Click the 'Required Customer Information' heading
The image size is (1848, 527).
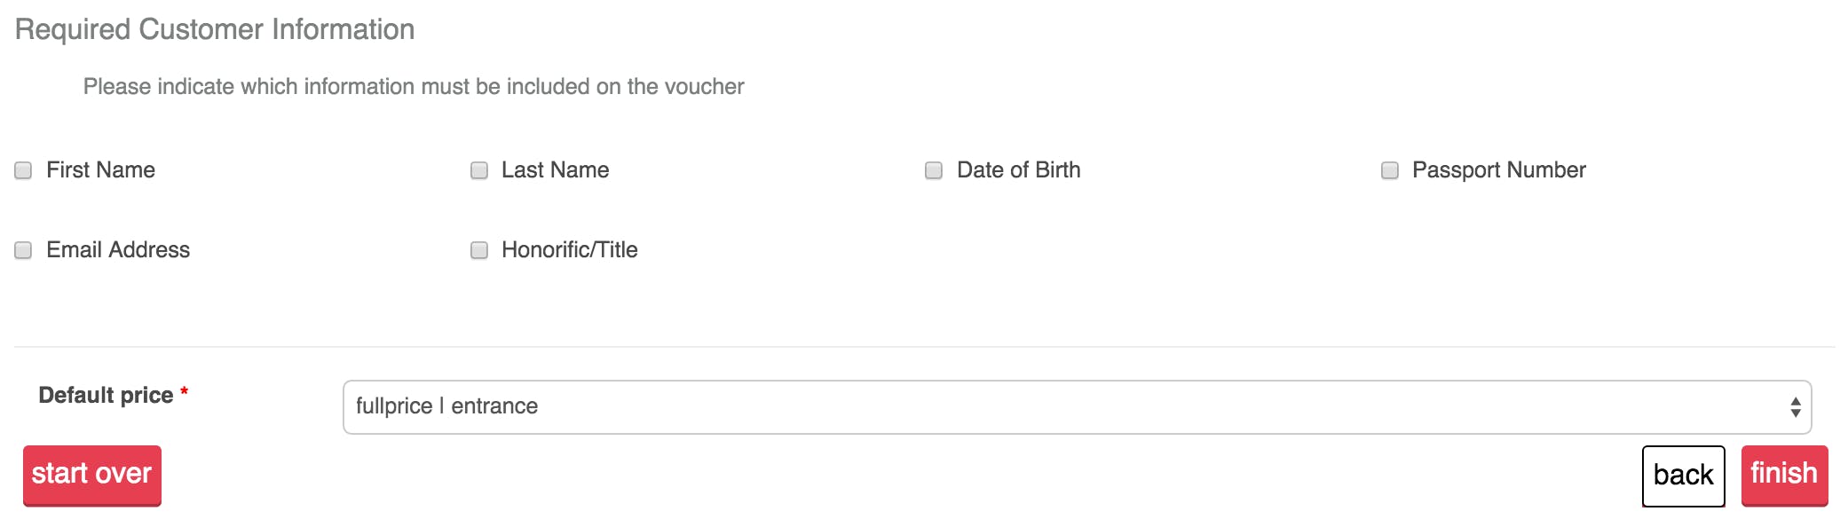coord(215,29)
